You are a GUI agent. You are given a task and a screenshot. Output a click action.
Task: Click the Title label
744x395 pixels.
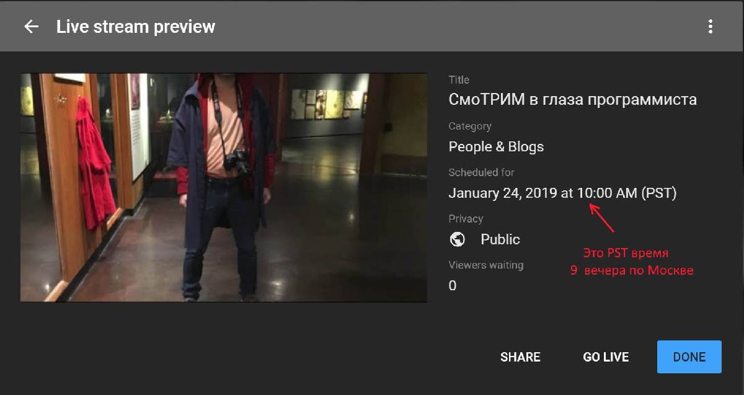[459, 79]
